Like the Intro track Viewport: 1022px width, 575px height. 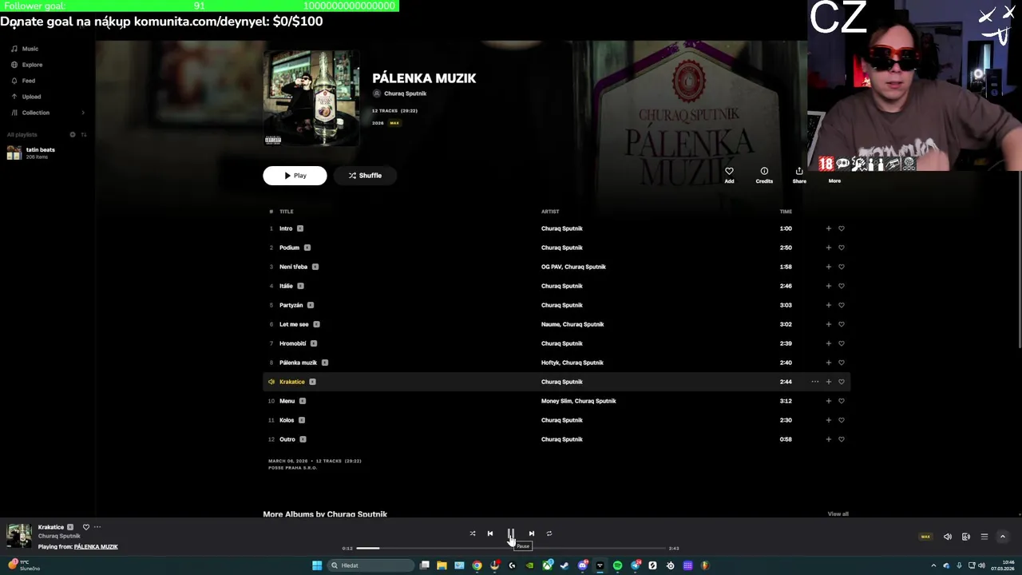[841, 228]
